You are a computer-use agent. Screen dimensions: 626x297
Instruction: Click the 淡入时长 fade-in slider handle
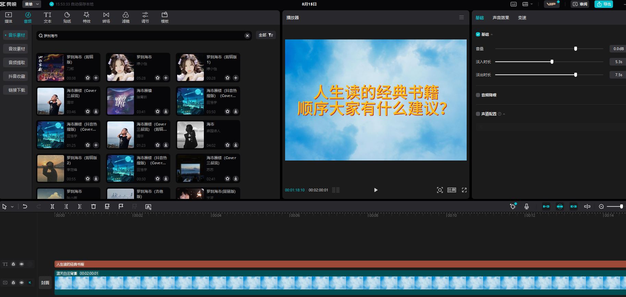point(552,62)
